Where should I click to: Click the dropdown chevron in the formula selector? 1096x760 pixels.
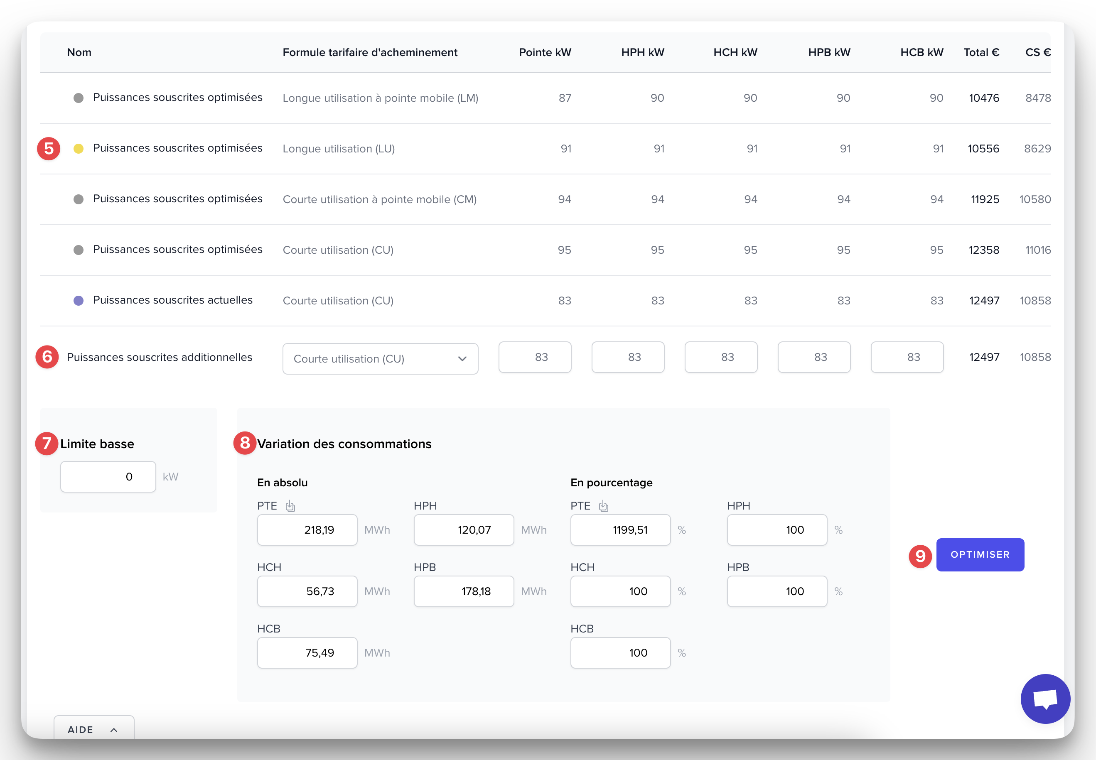pos(462,358)
